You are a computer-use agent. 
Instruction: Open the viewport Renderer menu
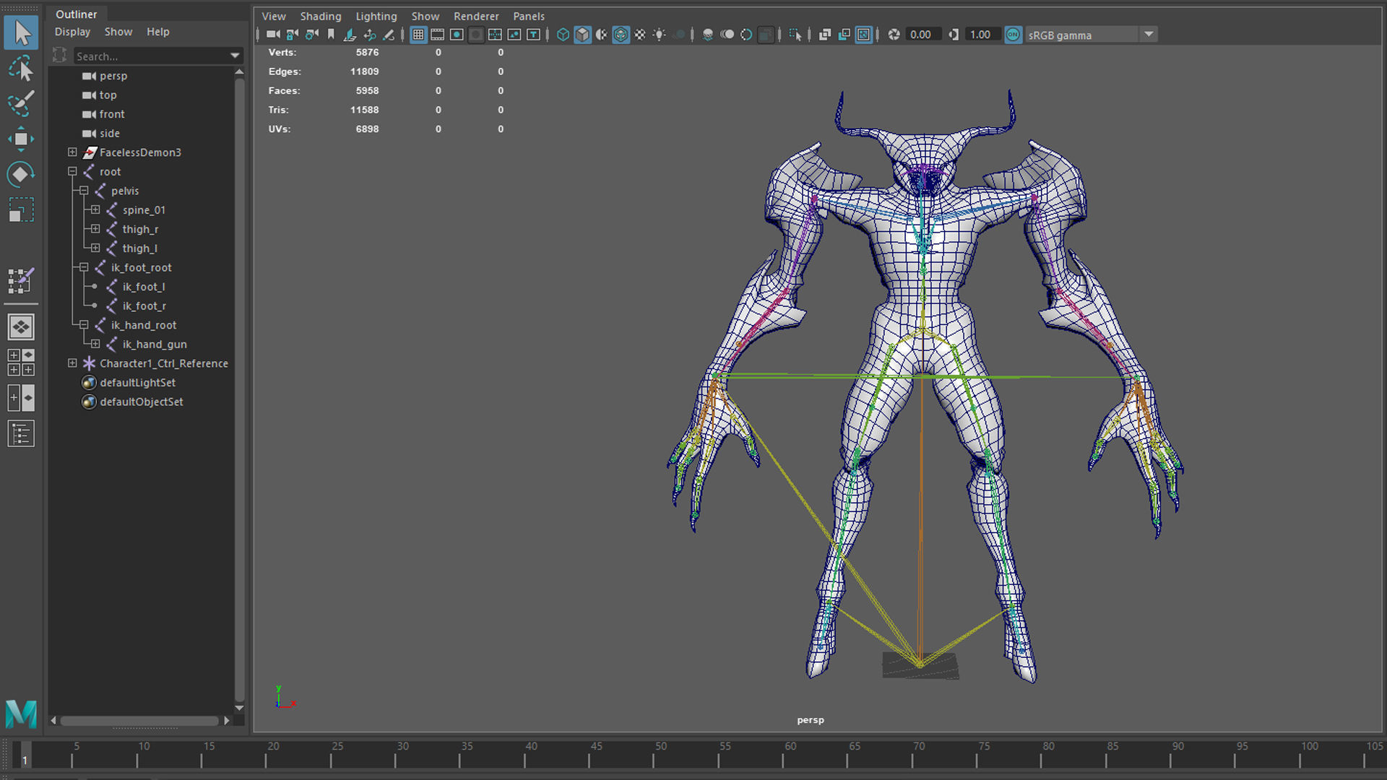[x=476, y=16]
